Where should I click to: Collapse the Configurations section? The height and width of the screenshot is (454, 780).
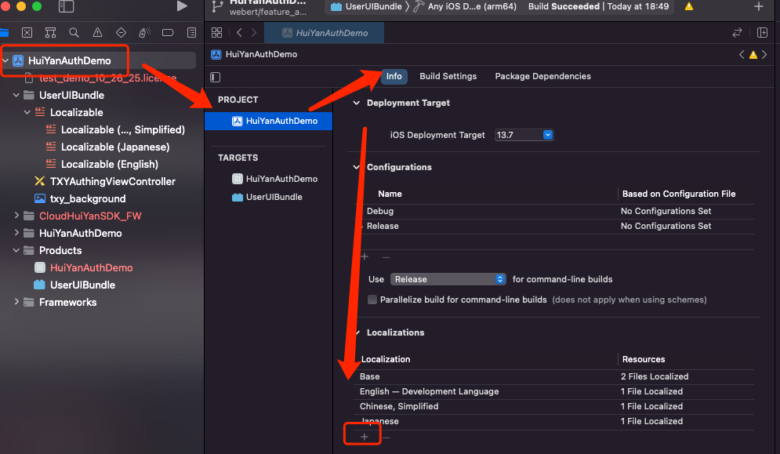click(x=356, y=167)
